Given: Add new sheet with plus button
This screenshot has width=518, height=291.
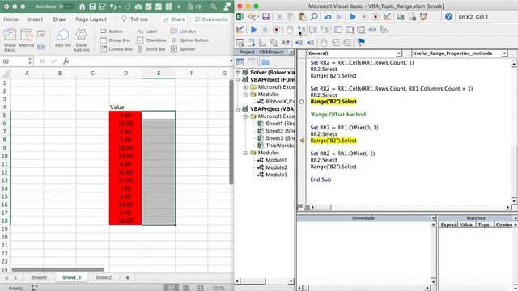Looking at the screenshot, I should (x=128, y=278).
